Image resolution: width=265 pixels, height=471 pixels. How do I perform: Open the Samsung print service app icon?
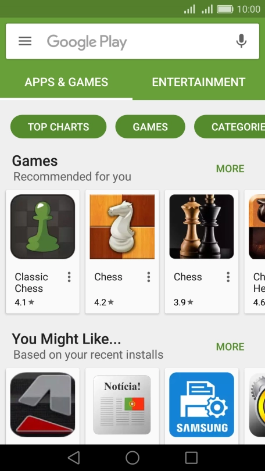pyautogui.click(x=202, y=405)
